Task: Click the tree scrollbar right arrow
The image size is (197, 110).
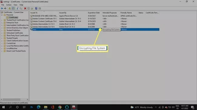Action: [x=27, y=99]
